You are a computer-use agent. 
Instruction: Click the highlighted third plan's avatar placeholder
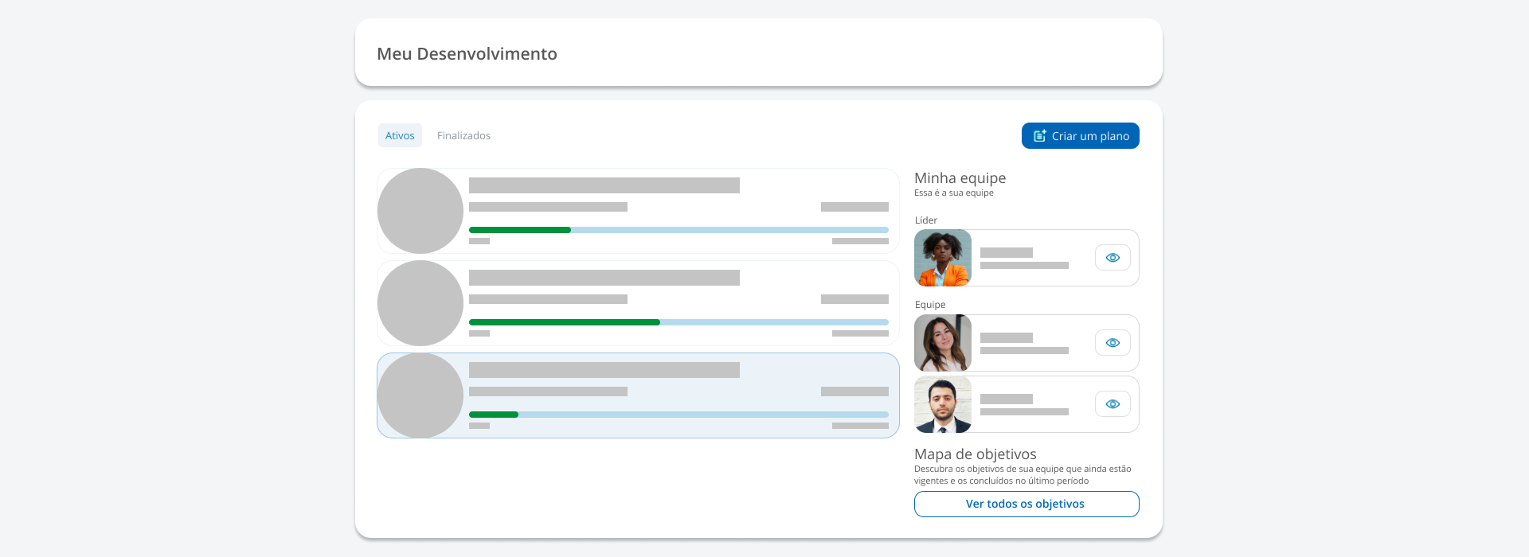coord(420,395)
